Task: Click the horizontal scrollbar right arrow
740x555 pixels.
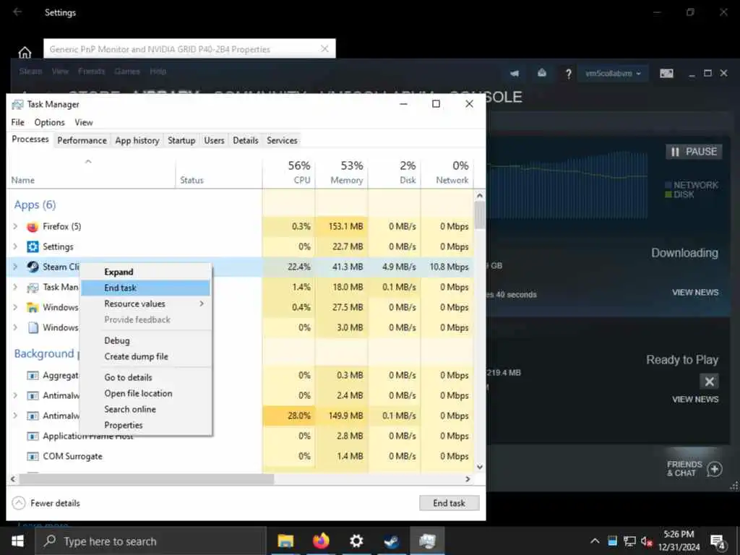Action: point(468,479)
